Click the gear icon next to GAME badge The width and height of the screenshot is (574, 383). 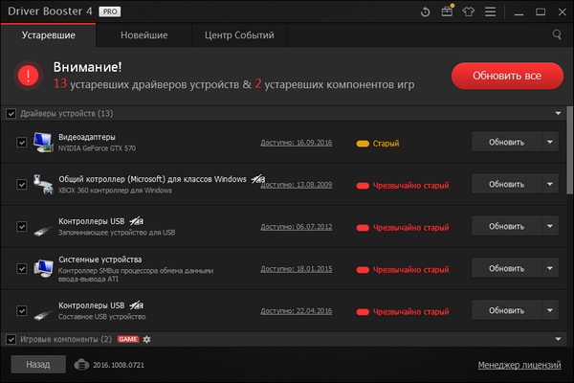coord(146,339)
